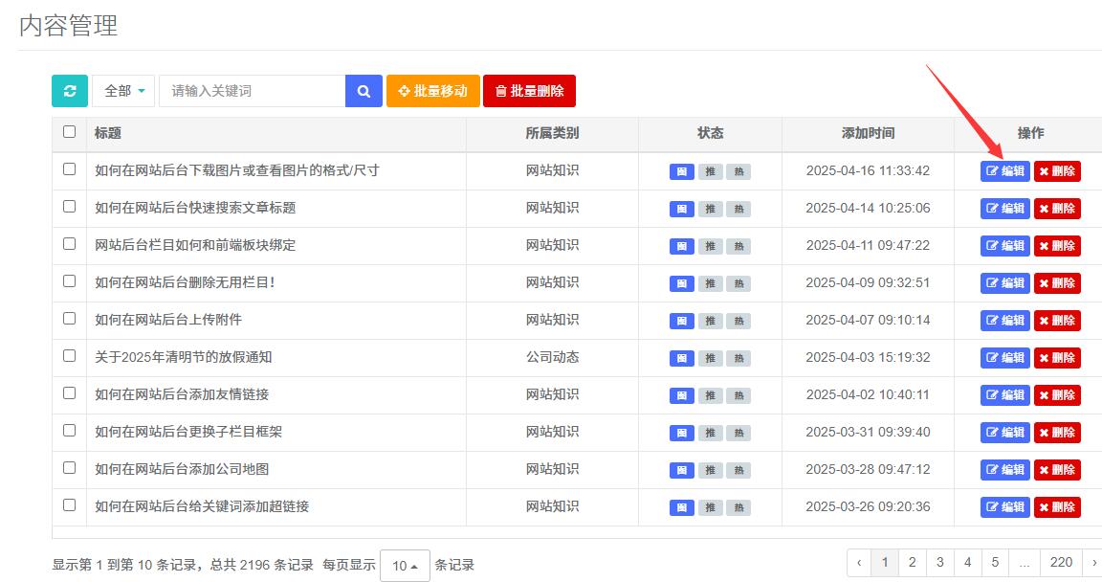The width and height of the screenshot is (1102, 582).
Task: Click 批量移动 batch move button
Action: click(433, 91)
